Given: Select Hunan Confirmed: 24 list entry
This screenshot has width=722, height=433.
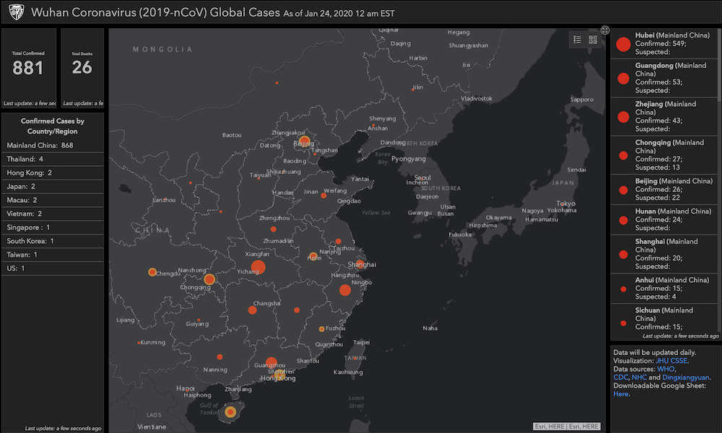Looking at the screenshot, I should [x=664, y=219].
